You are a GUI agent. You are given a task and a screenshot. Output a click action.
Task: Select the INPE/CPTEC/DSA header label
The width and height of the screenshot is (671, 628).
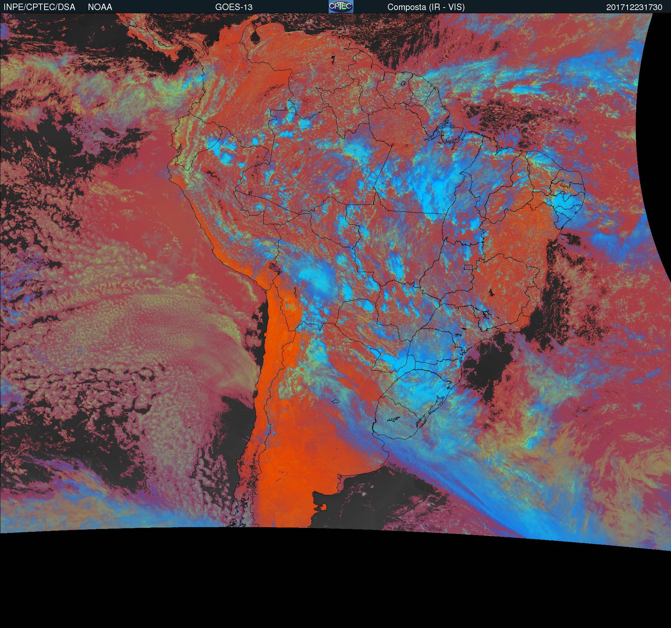click(x=39, y=7)
